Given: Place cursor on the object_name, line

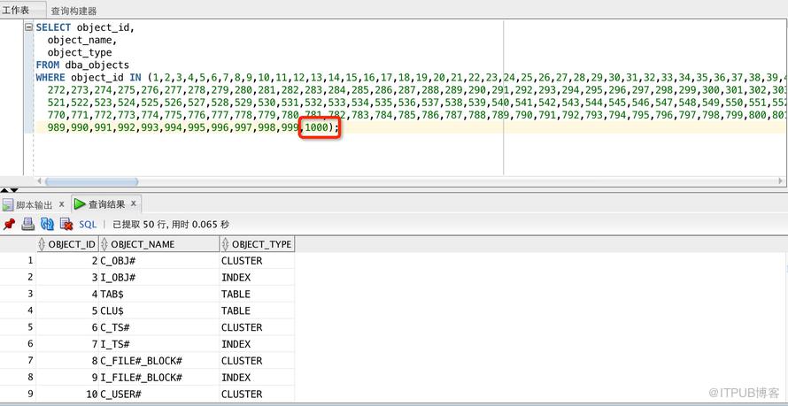Looking at the screenshot, I should (x=82, y=40).
